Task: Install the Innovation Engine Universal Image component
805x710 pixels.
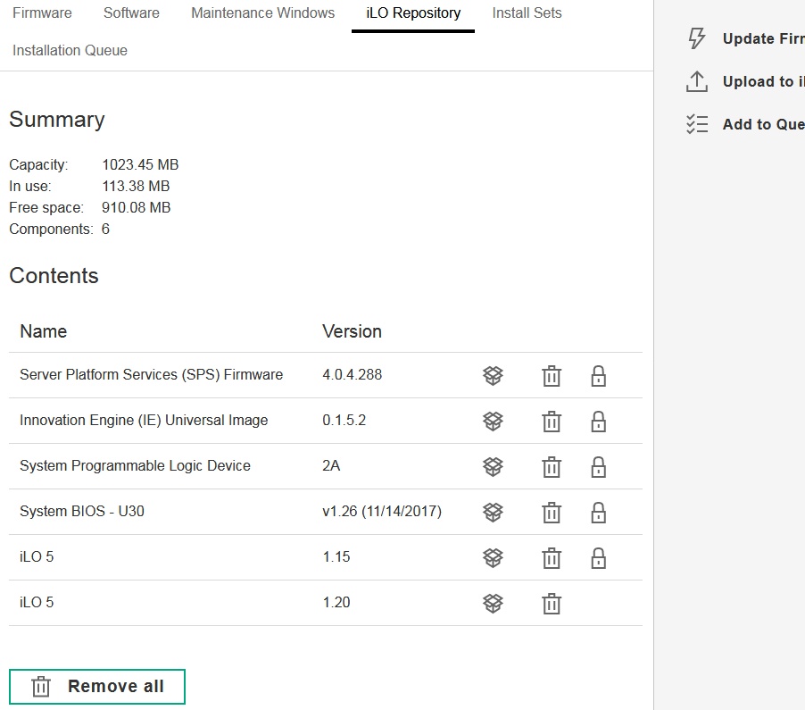Action: [x=493, y=421]
